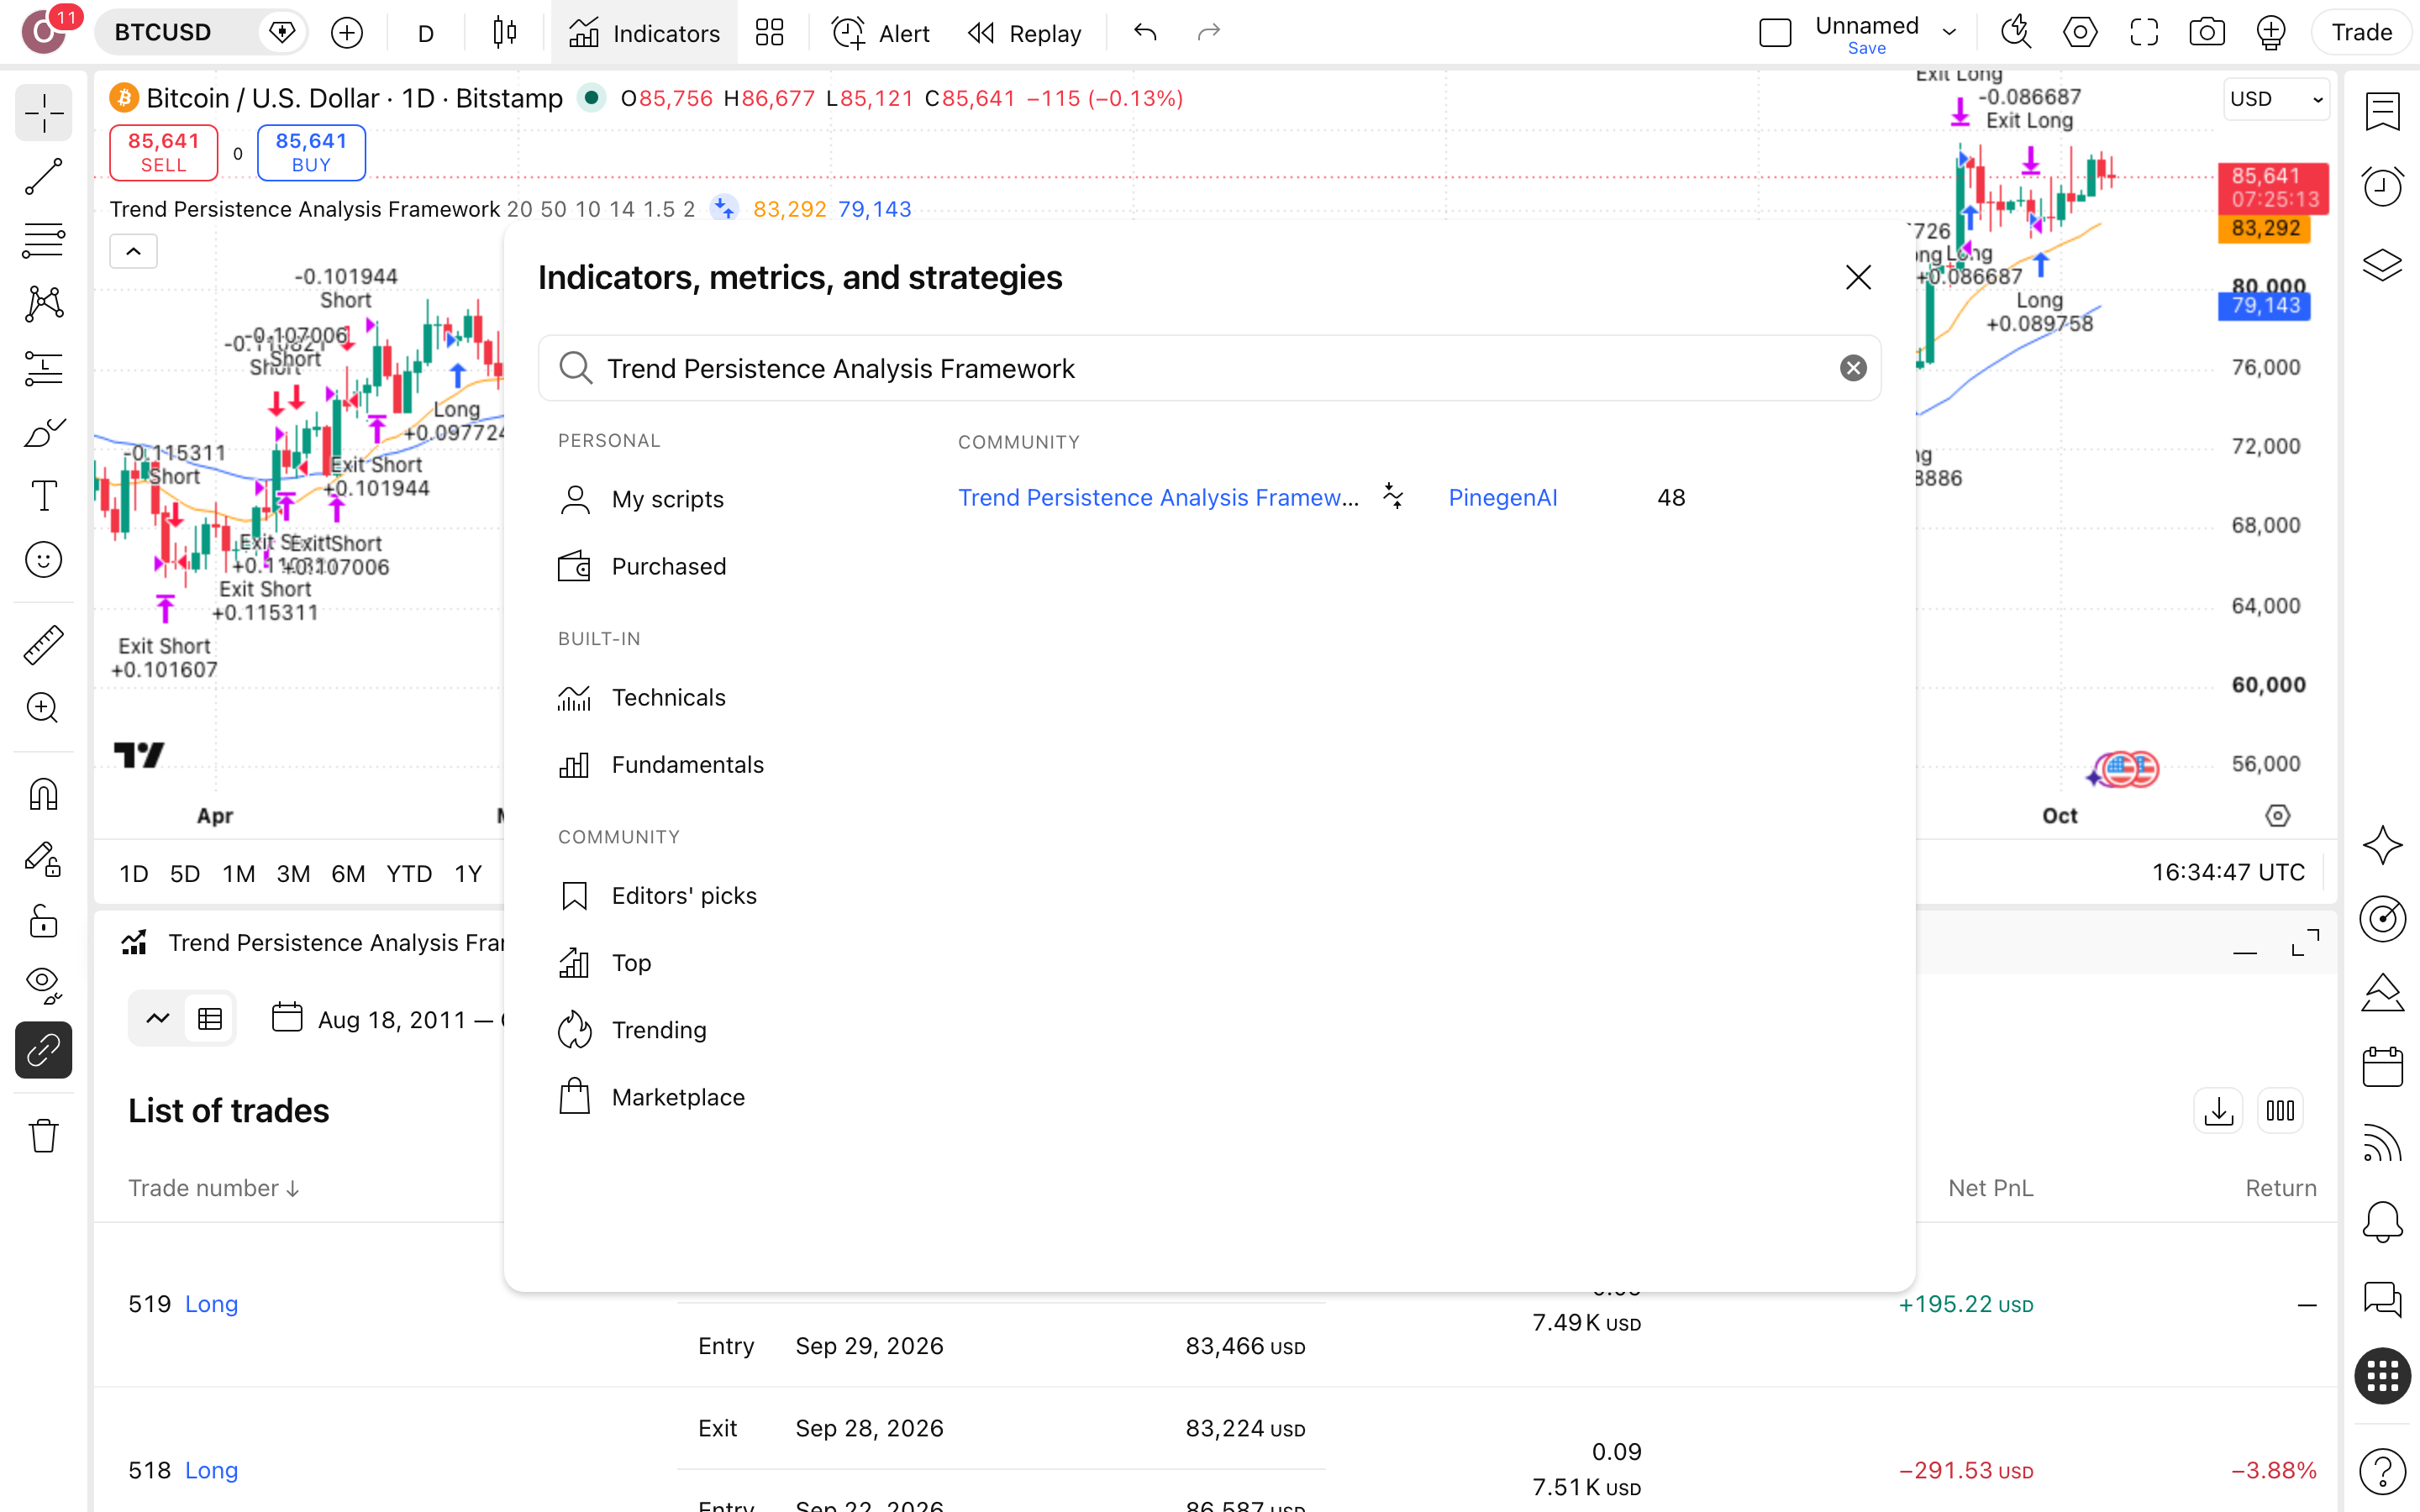This screenshot has width=2420, height=1512.
Task: Click the 85,641 BUY button
Action: [311, 152]
